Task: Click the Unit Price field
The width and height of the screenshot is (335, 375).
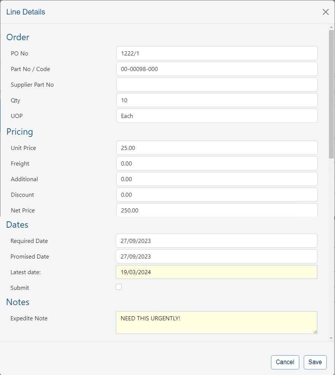Action: 217,148
